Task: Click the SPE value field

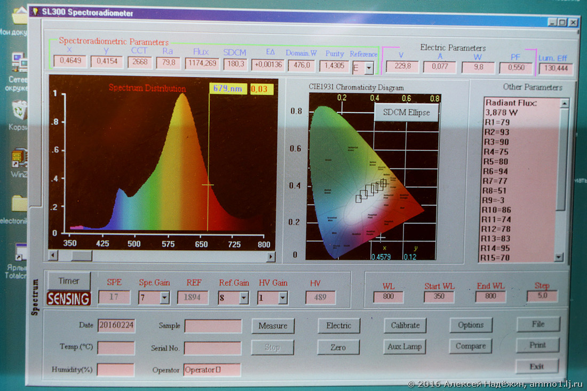Action: 114,297
